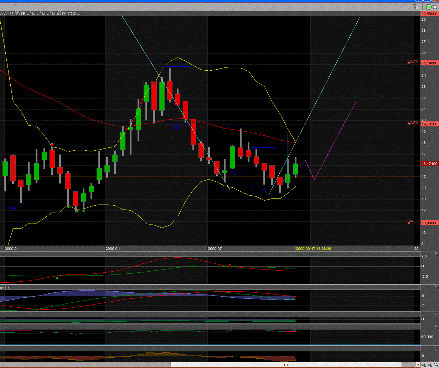Click the first LI line tool
The width and height of the screenshot is (439, 368).
31,13
